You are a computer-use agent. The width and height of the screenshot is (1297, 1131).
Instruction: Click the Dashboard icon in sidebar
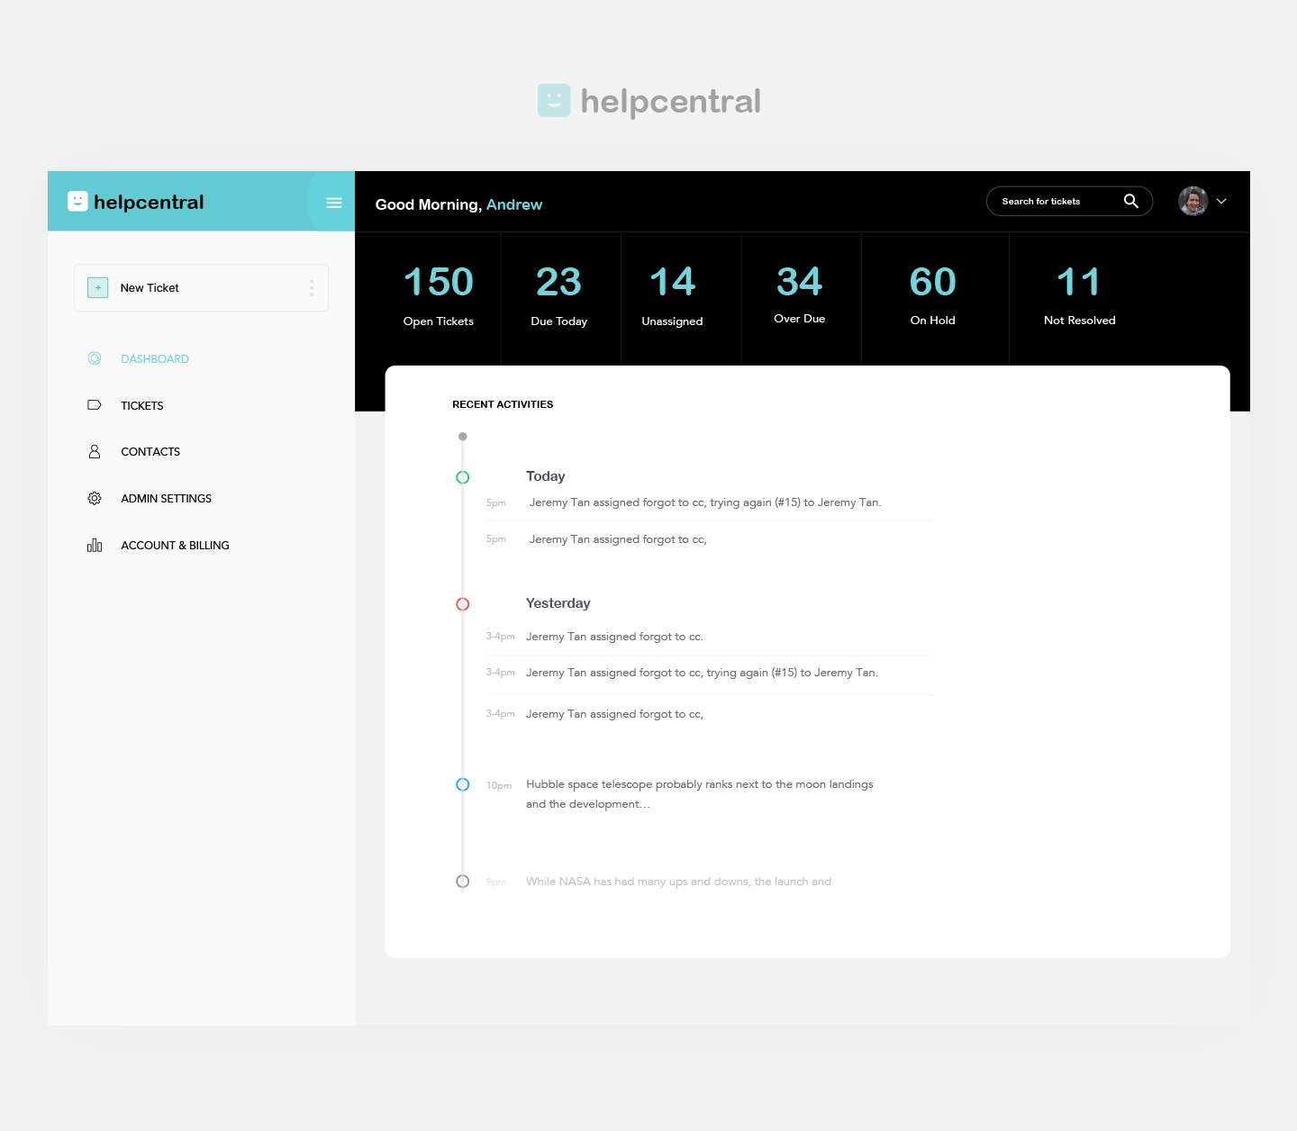pos(95,358)
